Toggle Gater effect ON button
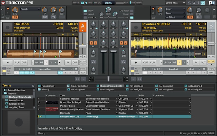 pos(199,17)
